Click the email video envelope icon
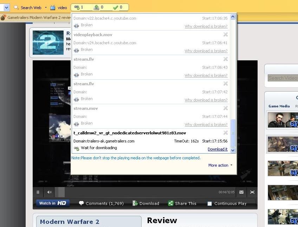Screen dimensions: 298x227 click(x=241, y=192)
